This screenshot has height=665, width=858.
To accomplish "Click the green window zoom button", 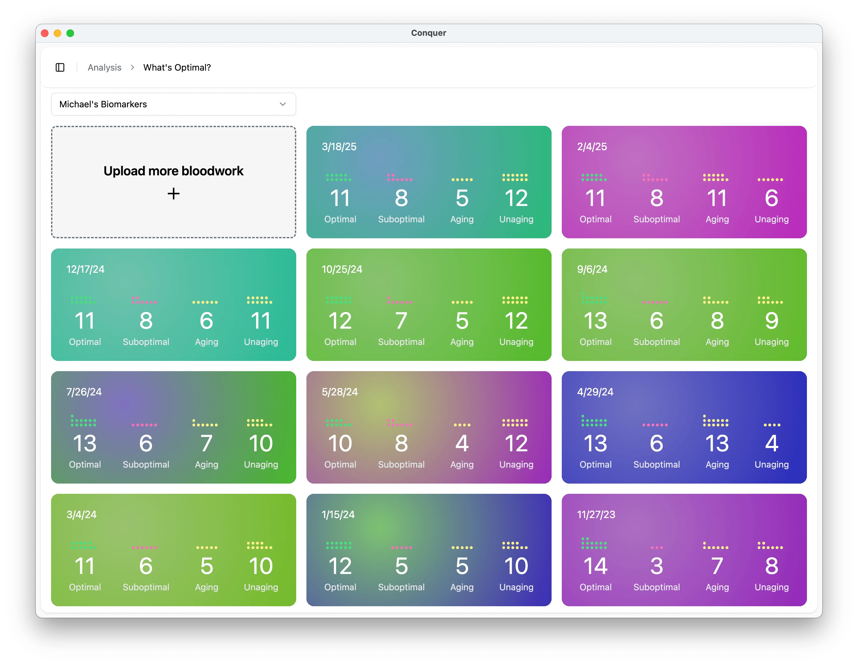I will coord(70,34).
